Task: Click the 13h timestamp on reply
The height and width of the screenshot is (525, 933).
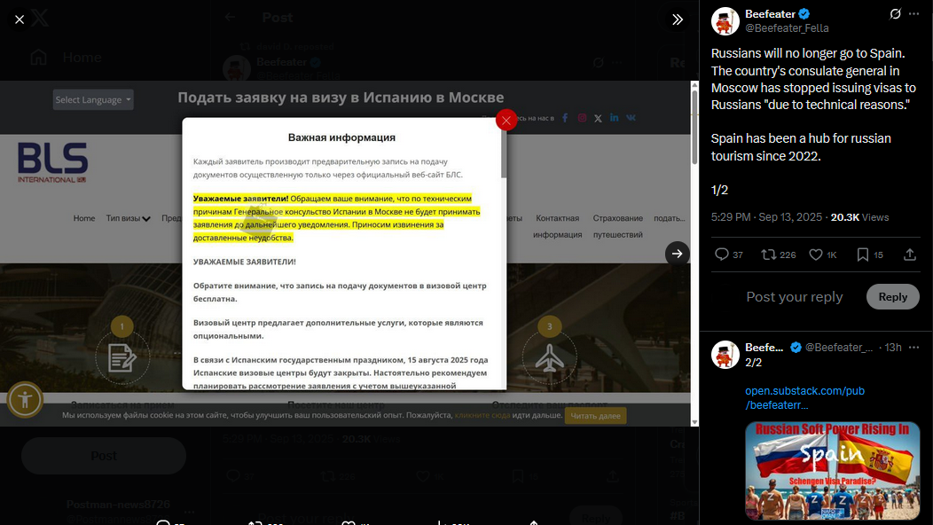Action: [892, 347]
